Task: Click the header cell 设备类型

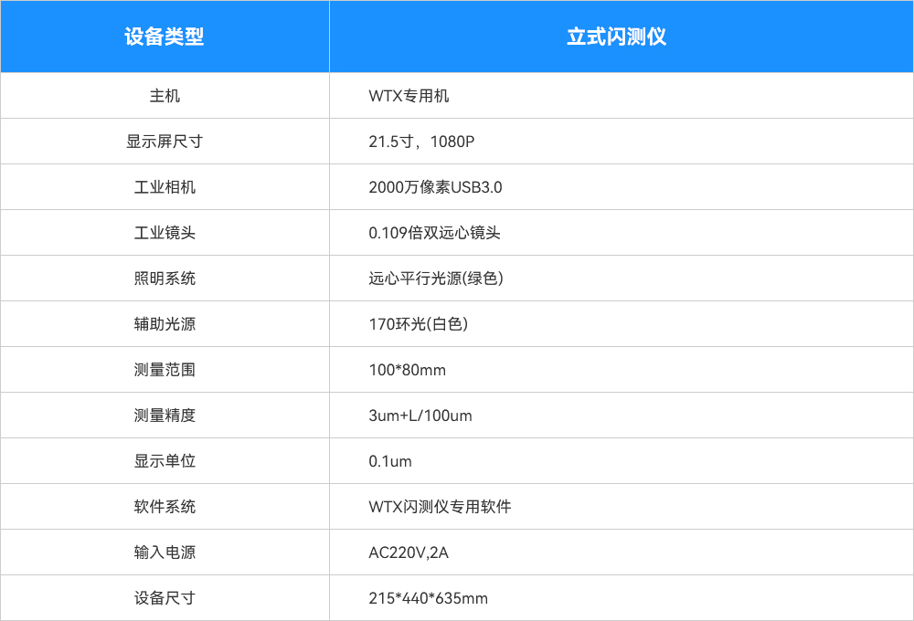Action: coord(165,37)
